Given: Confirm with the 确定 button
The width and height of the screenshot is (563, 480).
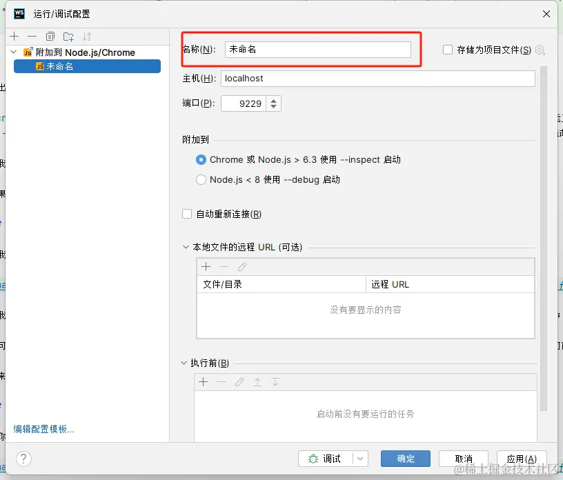Looking at the screenshot, I should coord(406,459).
